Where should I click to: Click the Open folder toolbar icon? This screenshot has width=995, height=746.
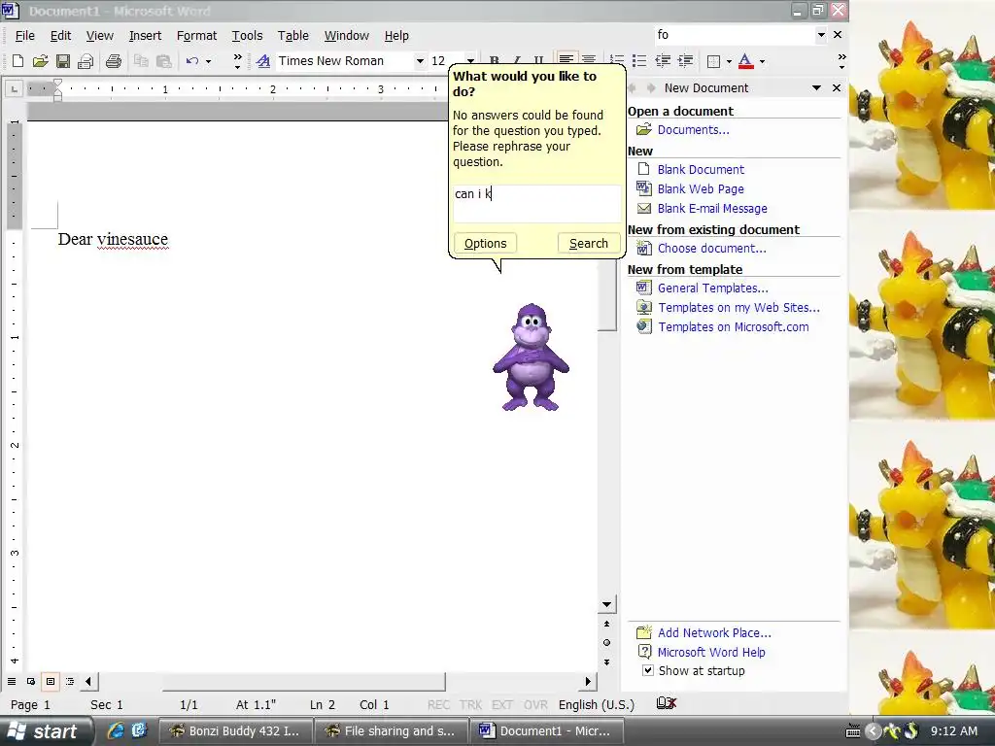(40, 61)
